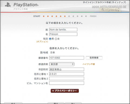Click the 住所と番地 1 field with 2-6-21
Screen dimensions: 130x104
[x=67, y=74]
